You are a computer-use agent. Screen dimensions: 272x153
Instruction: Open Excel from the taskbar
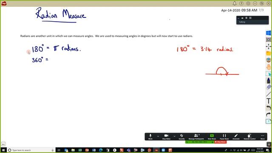pyautogui.click(x=80, y=150)
